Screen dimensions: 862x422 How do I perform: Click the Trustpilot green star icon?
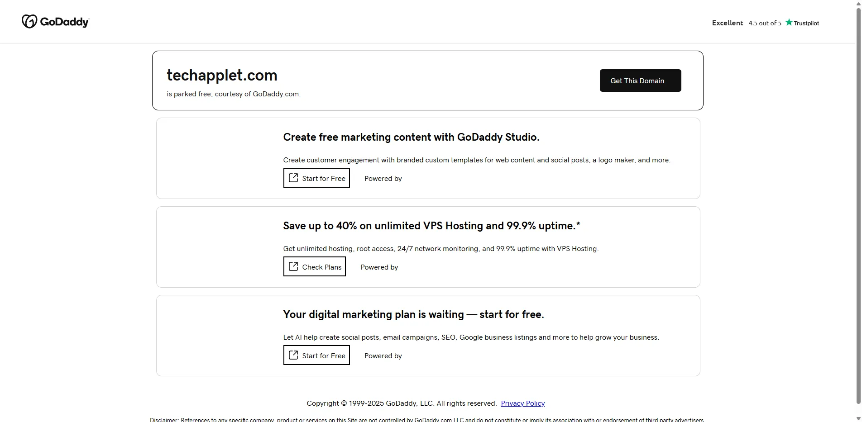789,22
